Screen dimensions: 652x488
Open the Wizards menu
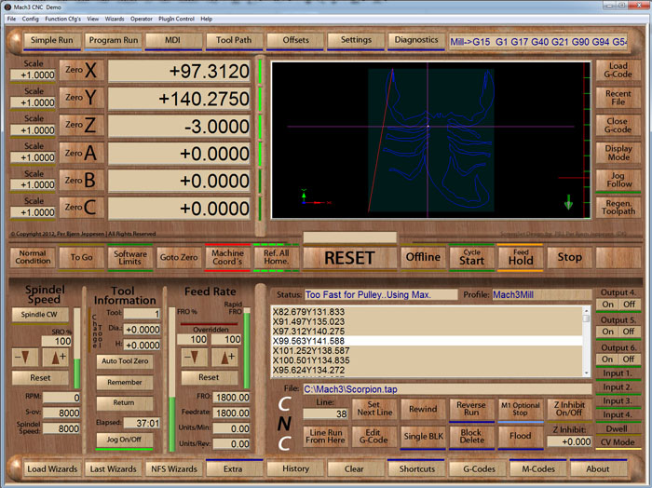[x=115, y=19]
